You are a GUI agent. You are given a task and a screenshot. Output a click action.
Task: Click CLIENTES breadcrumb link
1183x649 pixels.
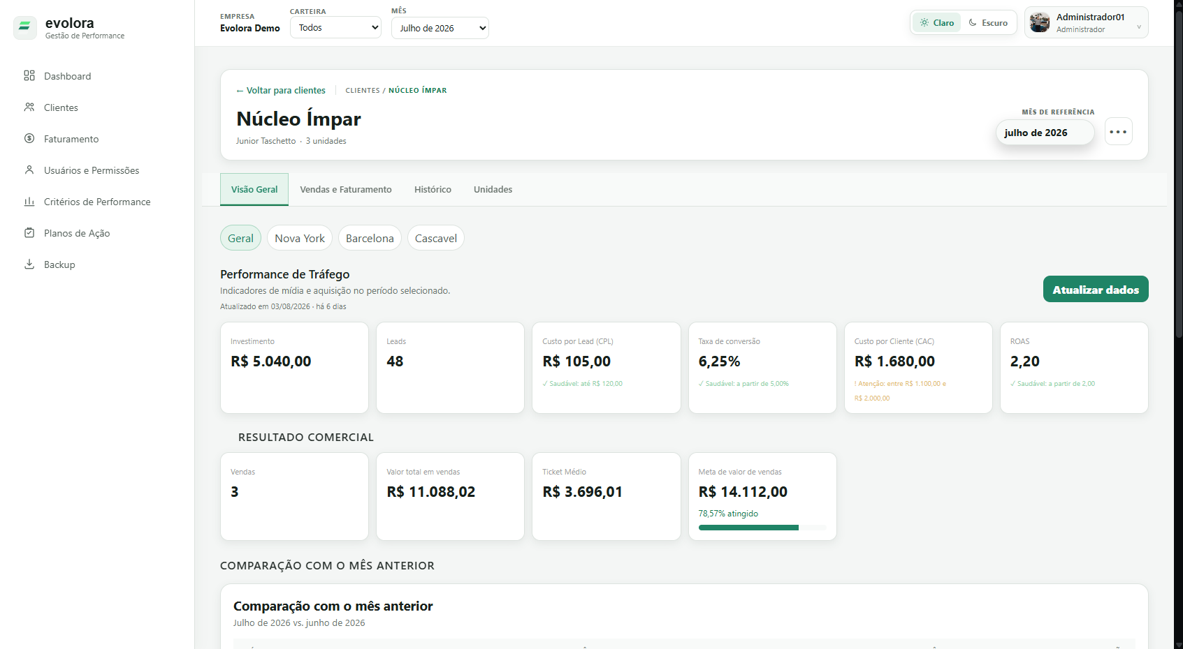pos(363,90)
